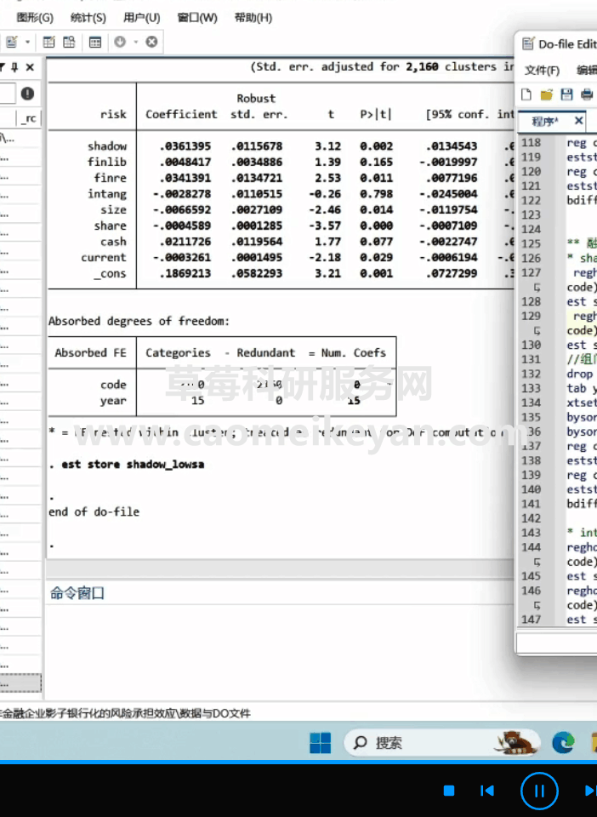597x817 pixels.
Task: Click Open folder icon in Do-file Editor
Action: (547, 94)
